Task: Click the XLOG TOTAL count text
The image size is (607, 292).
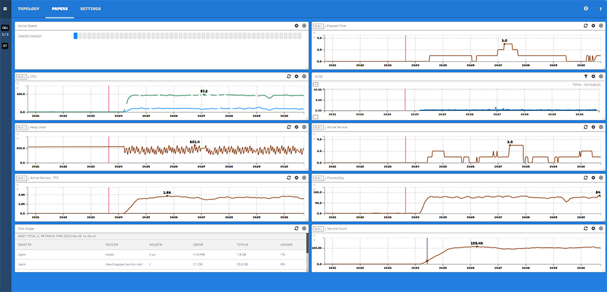Action: 586,85
